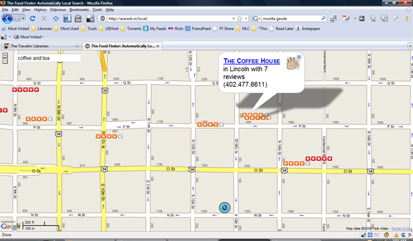
Task: Open the Delicious menu
Action: click(58, 10)
